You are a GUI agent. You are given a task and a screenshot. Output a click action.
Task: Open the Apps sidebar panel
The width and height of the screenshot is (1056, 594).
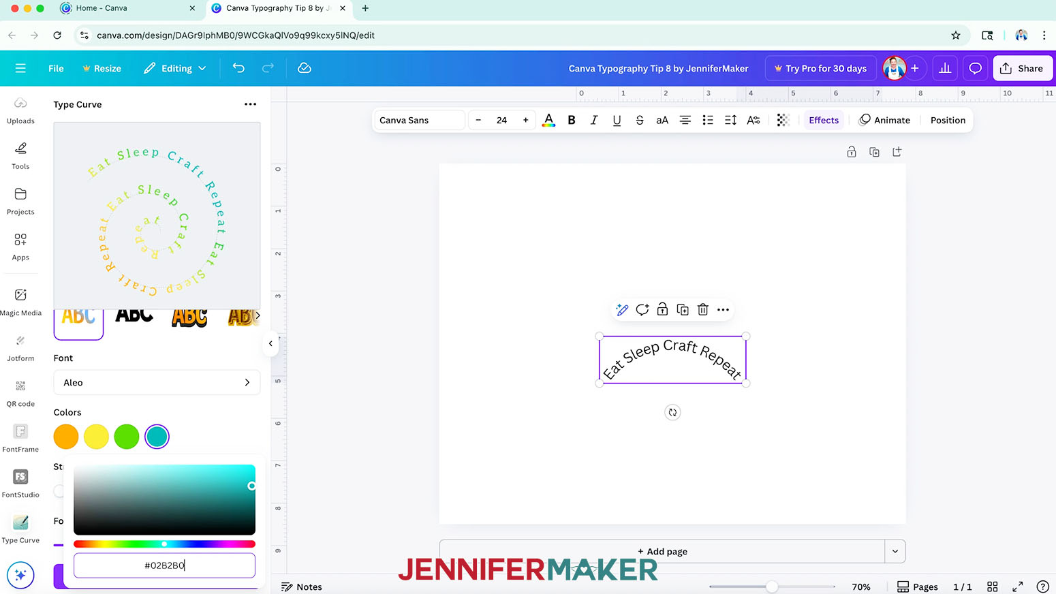(20, 247)
